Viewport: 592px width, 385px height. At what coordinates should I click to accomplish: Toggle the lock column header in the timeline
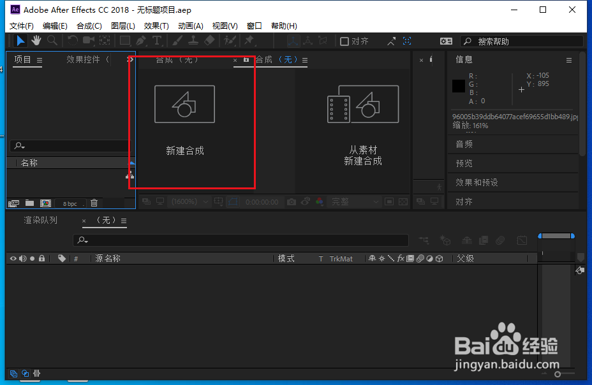click(41, 258)
